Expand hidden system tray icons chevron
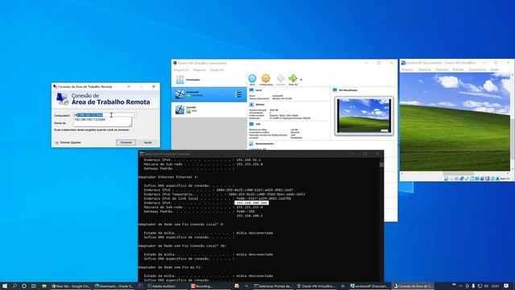This screenshot has height=290, width=515. (x=460, y=286)
